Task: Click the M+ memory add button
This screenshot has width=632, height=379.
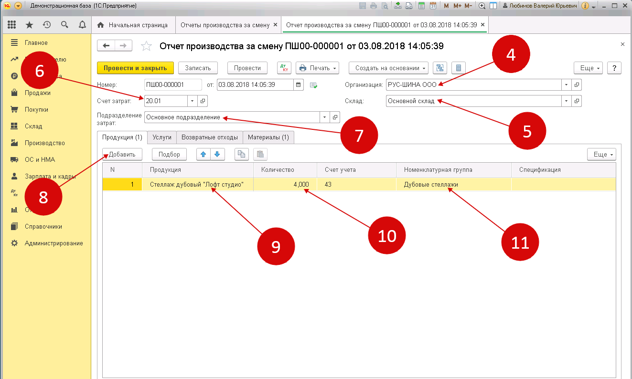Action: (457, 6)
